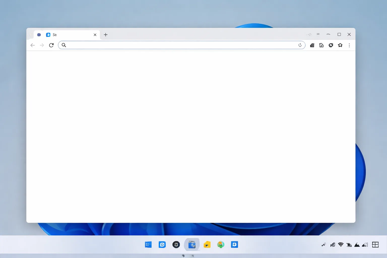
Task: Click the mountain-shaped icon in the system tray
Action: 357,245
